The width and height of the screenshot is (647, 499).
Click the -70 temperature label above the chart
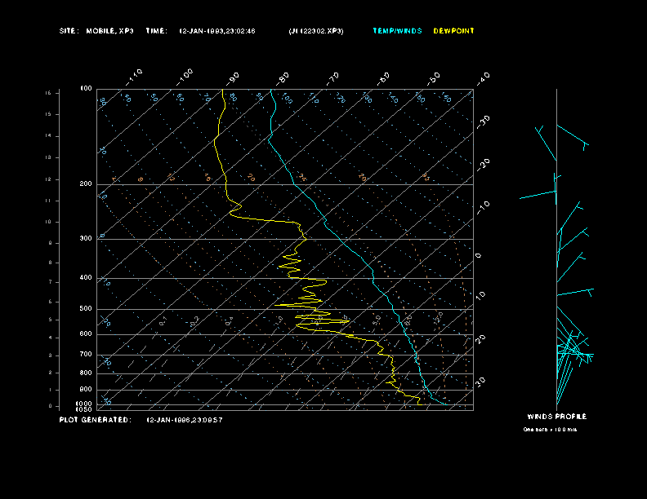pyautogui.click(x=333, y=77)
